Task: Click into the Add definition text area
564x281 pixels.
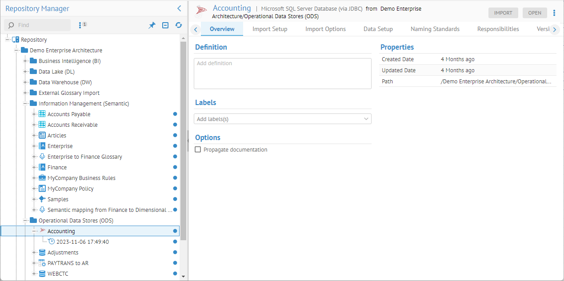Action: (x=282, y=74)
